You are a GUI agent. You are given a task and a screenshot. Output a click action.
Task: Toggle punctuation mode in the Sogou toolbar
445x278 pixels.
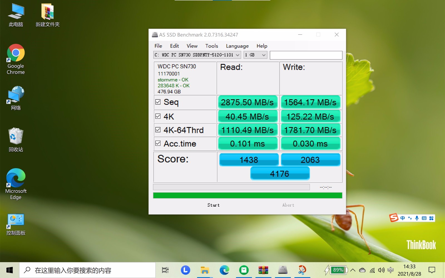point(410,218)
